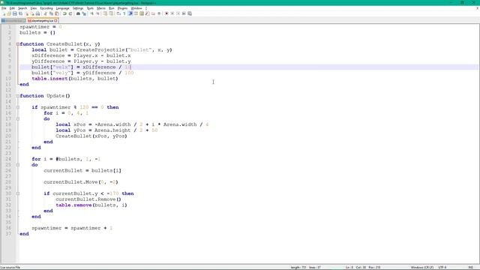Viewport: 480px width, 270px height.
Task: Click the text 'currentBullet = bullets[i]'
Action: pyautogui.click(x=82, y=170)
